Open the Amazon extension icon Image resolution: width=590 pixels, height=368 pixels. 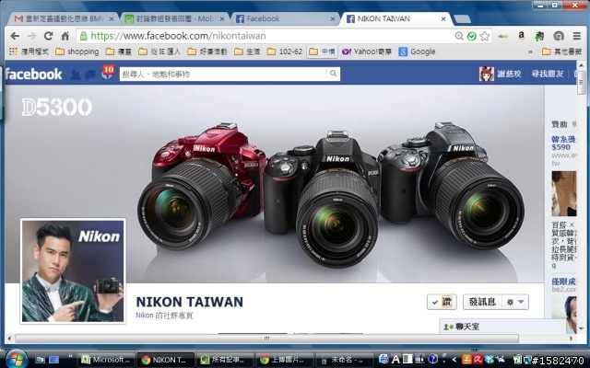pyautogui.click(x=521, y=36)
